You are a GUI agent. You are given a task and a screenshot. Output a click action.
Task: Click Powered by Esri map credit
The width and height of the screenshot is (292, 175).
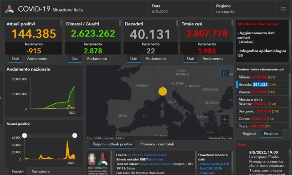(220, 138)
